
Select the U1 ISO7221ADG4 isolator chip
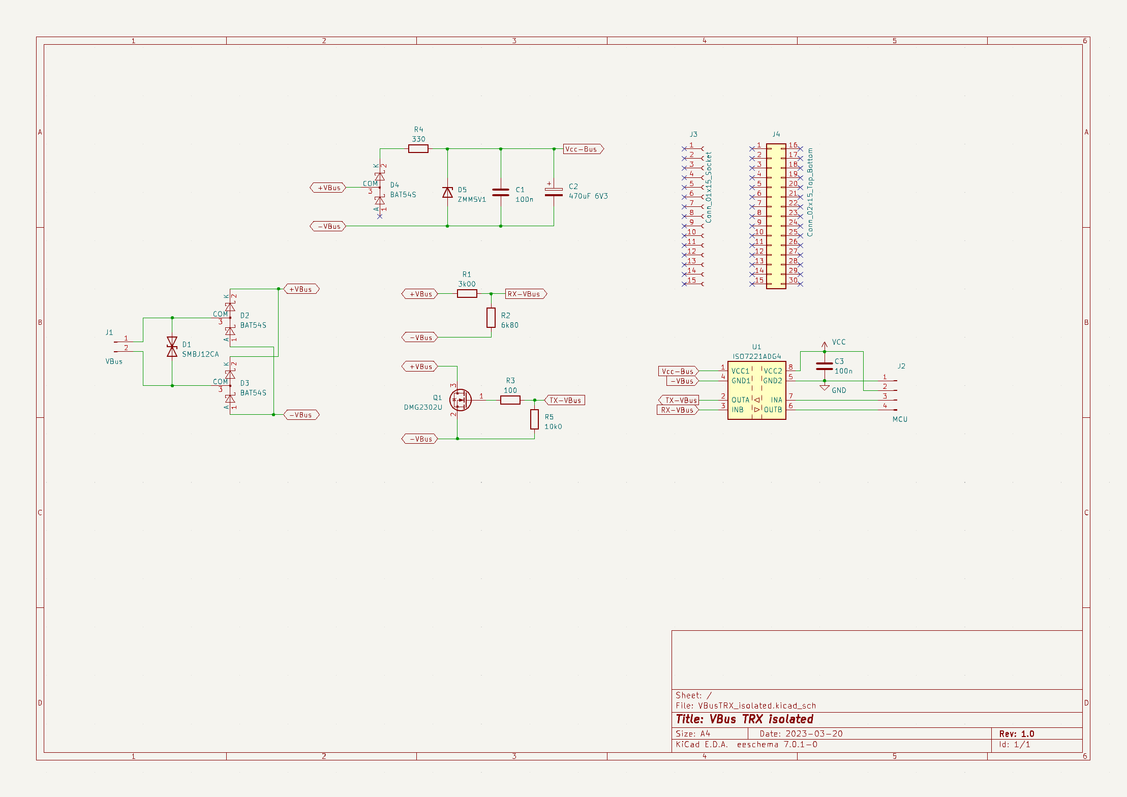756,390
